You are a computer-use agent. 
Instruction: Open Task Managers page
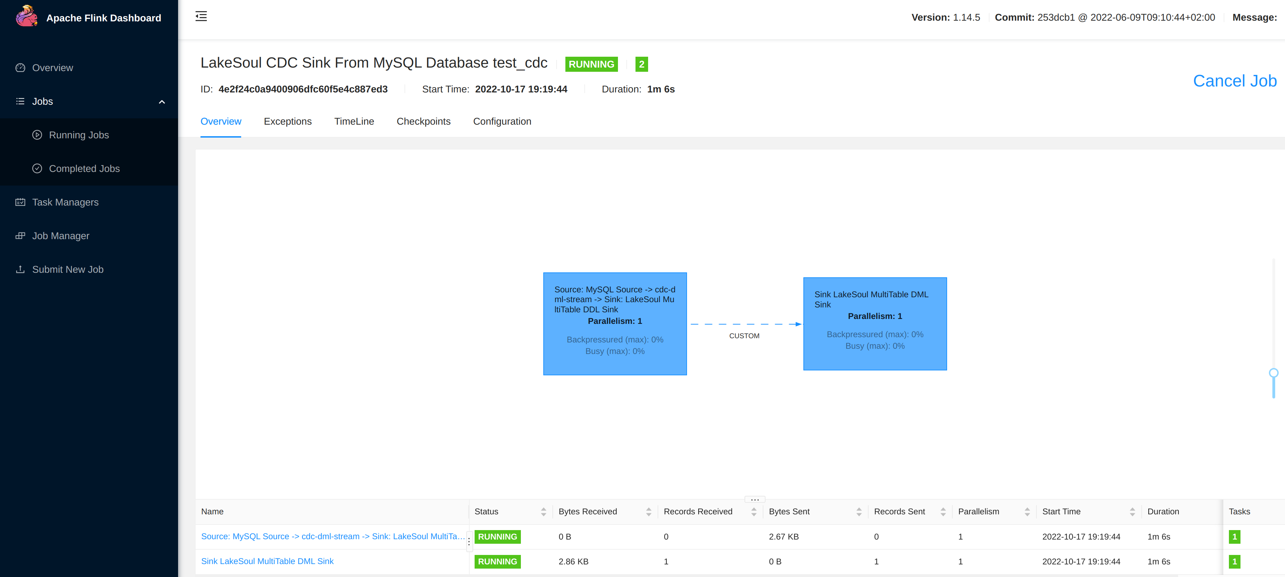89,202
